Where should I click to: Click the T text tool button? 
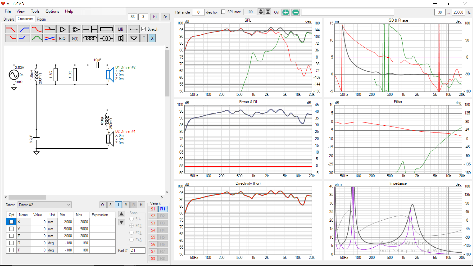click(x=144, y=38)
